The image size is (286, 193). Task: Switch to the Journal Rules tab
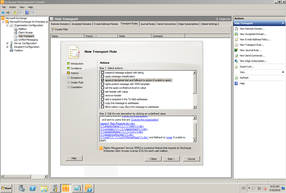click(x=148, y=24)
